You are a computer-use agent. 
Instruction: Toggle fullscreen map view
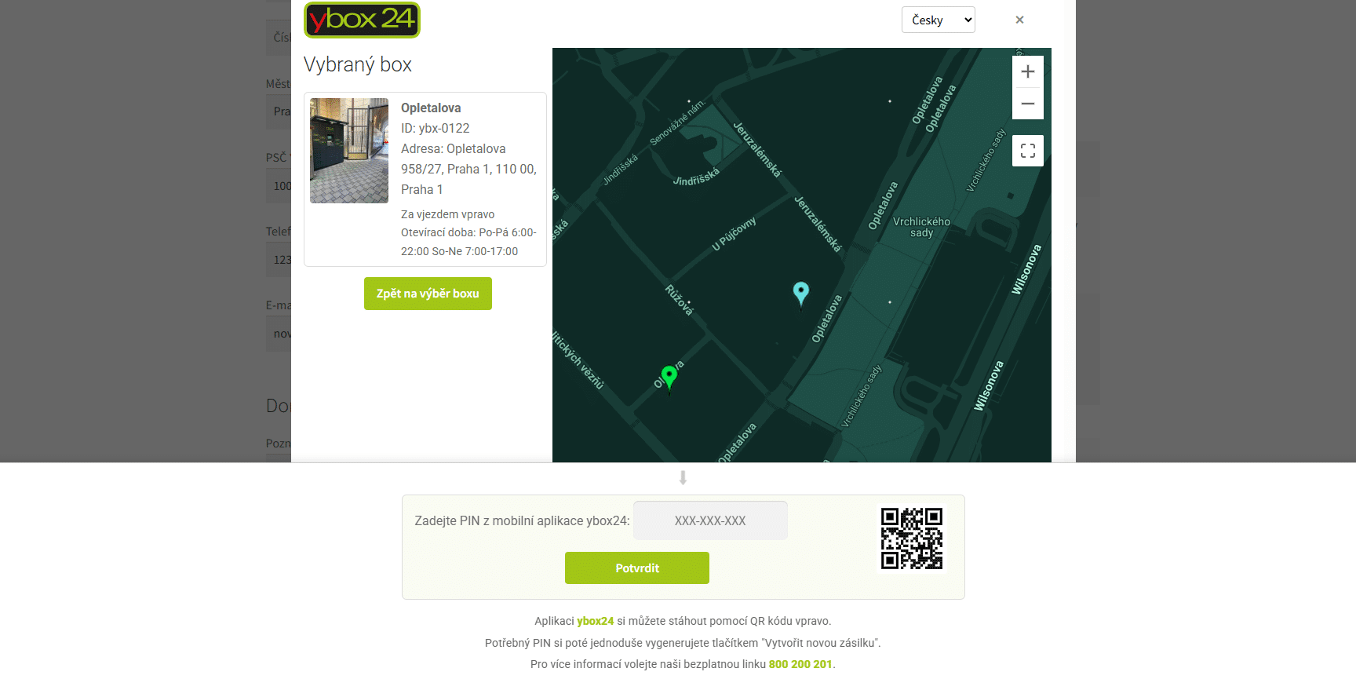(x=1027, y=151)
